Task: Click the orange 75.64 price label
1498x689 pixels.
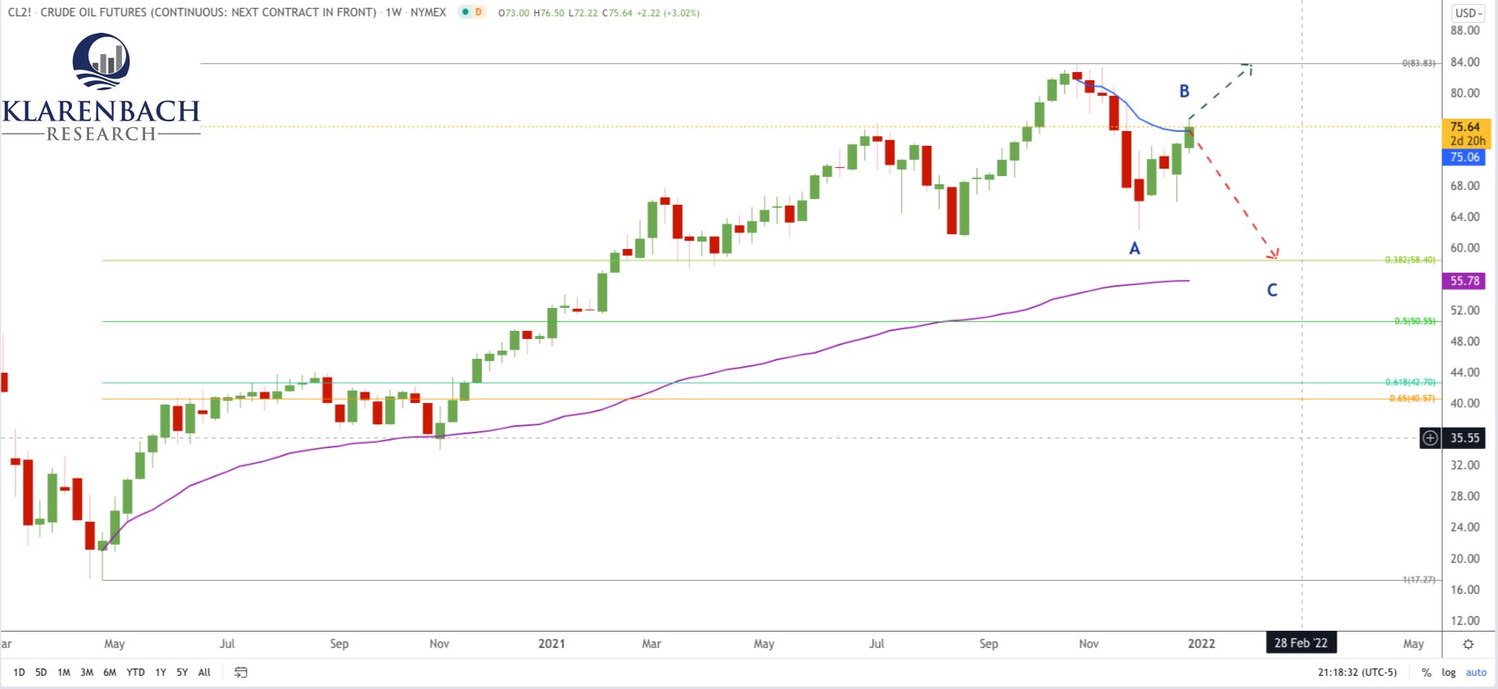Action: [1467, 128]
